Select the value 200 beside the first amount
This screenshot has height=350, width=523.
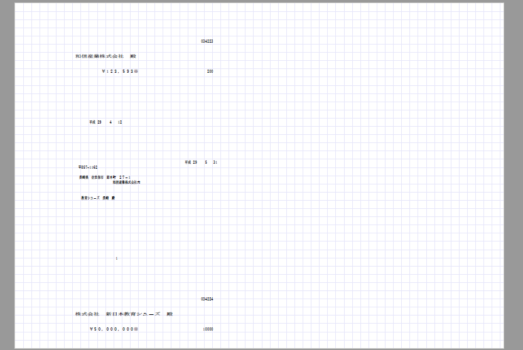point(210,72)
